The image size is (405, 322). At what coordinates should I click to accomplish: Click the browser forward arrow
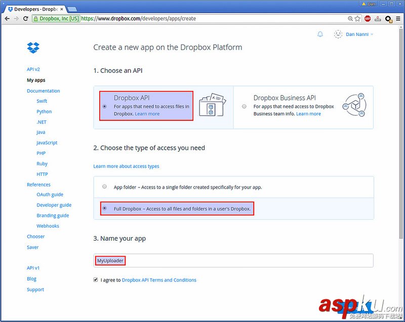(x=16, y=19)
